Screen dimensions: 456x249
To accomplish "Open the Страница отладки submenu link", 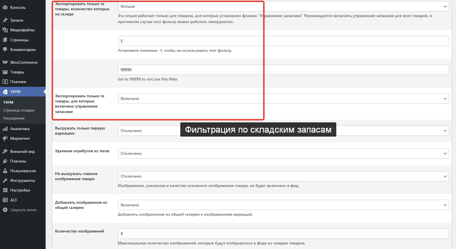I will click(x=19, y=110).
